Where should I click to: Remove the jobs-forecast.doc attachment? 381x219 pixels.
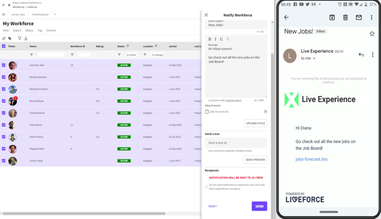tap(266, 112)
